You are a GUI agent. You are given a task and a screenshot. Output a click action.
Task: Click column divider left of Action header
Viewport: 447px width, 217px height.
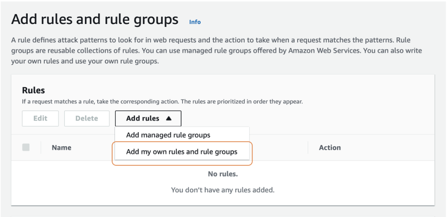coord(308,147)
